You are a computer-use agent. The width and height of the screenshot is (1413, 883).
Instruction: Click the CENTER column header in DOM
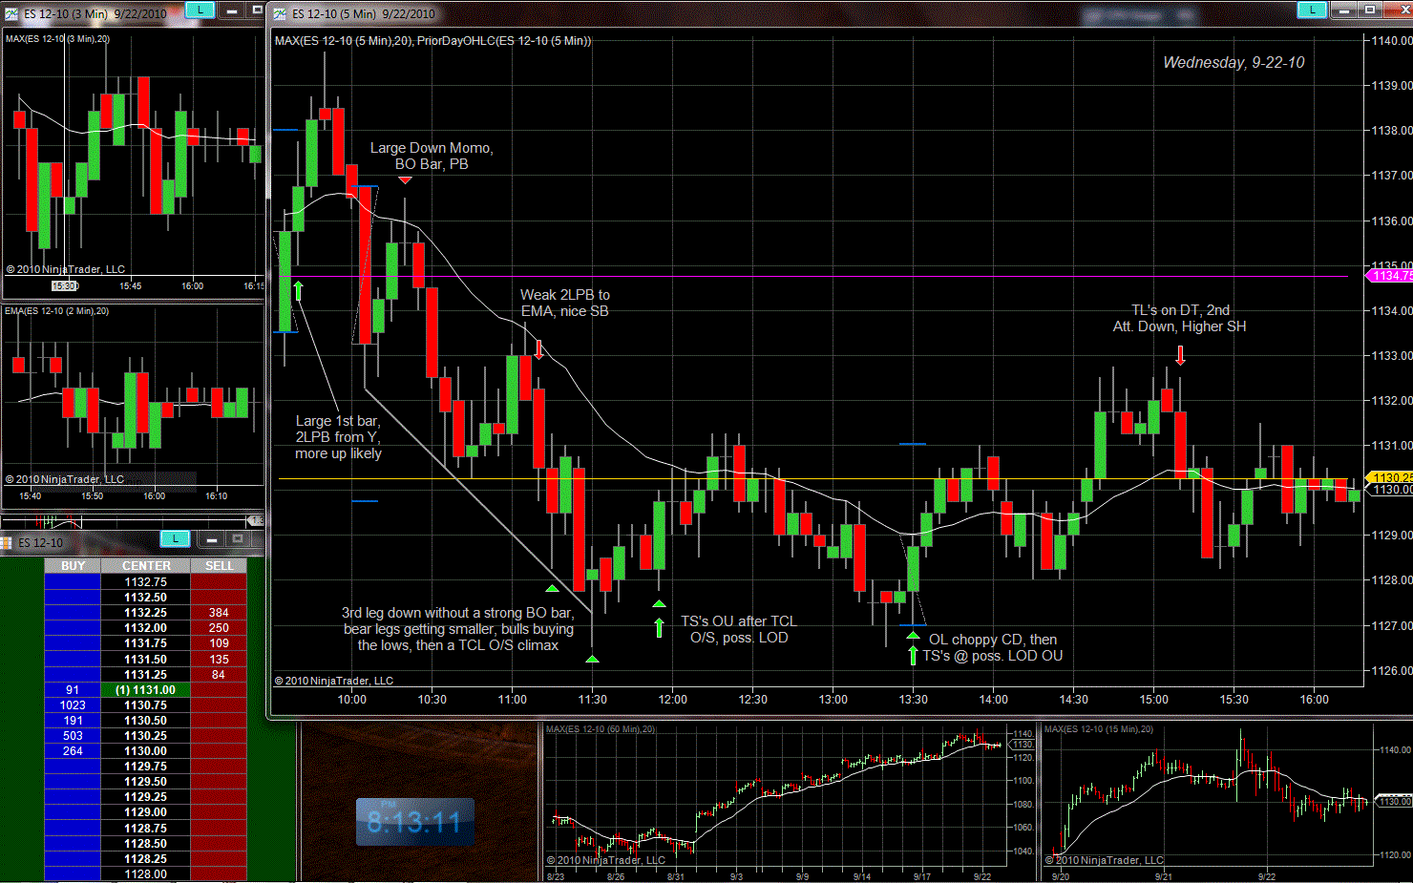146,566
